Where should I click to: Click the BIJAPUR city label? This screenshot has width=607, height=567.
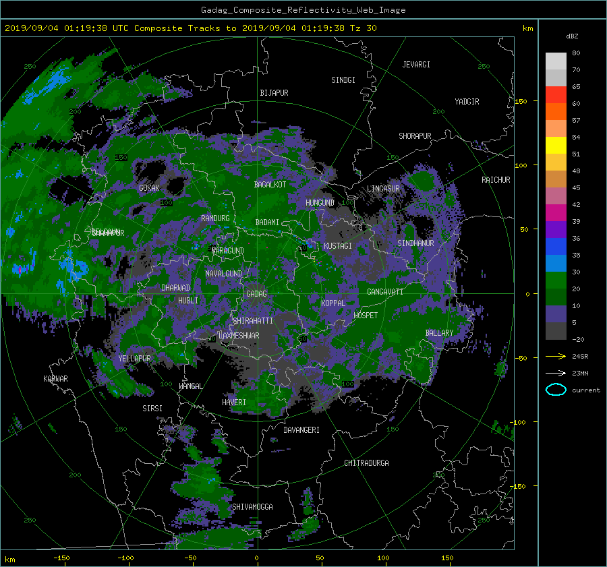[x=274, y=93]
